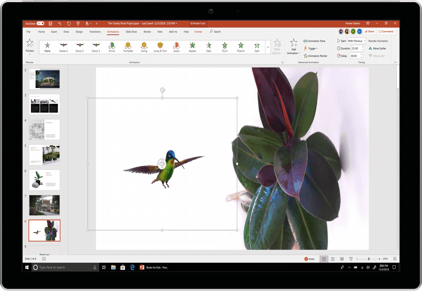Apply the Arrive animation to the model
Image resolution: width=422 pixels, height=291 pixels.
click(x=112, y=47)
